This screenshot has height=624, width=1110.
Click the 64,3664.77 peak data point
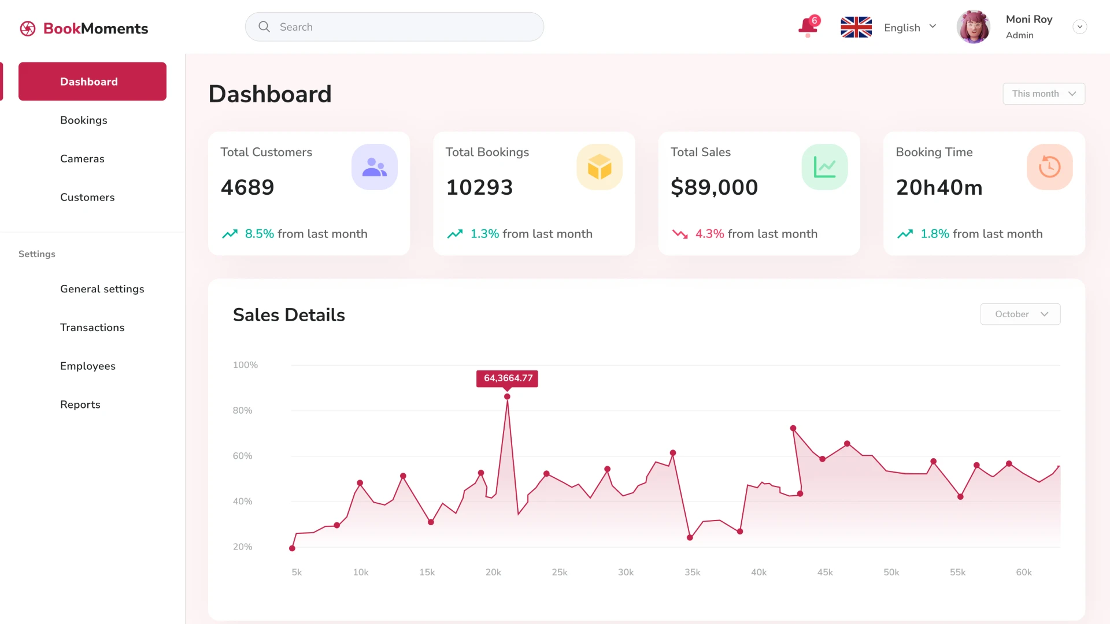(507, 396)
